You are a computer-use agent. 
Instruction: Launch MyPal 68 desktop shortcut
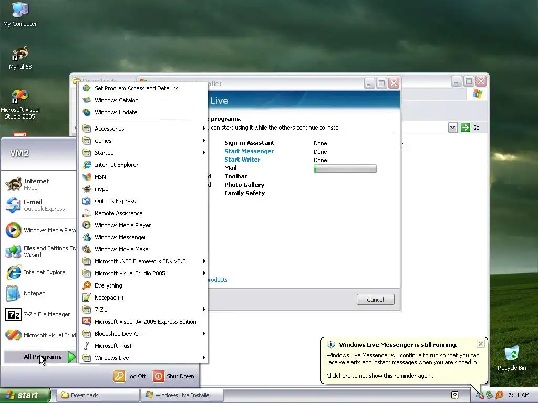pos(20,57)
